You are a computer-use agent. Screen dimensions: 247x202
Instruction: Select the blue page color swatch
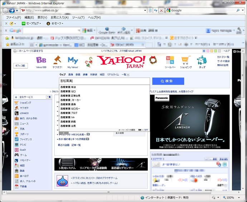[204, 51]
